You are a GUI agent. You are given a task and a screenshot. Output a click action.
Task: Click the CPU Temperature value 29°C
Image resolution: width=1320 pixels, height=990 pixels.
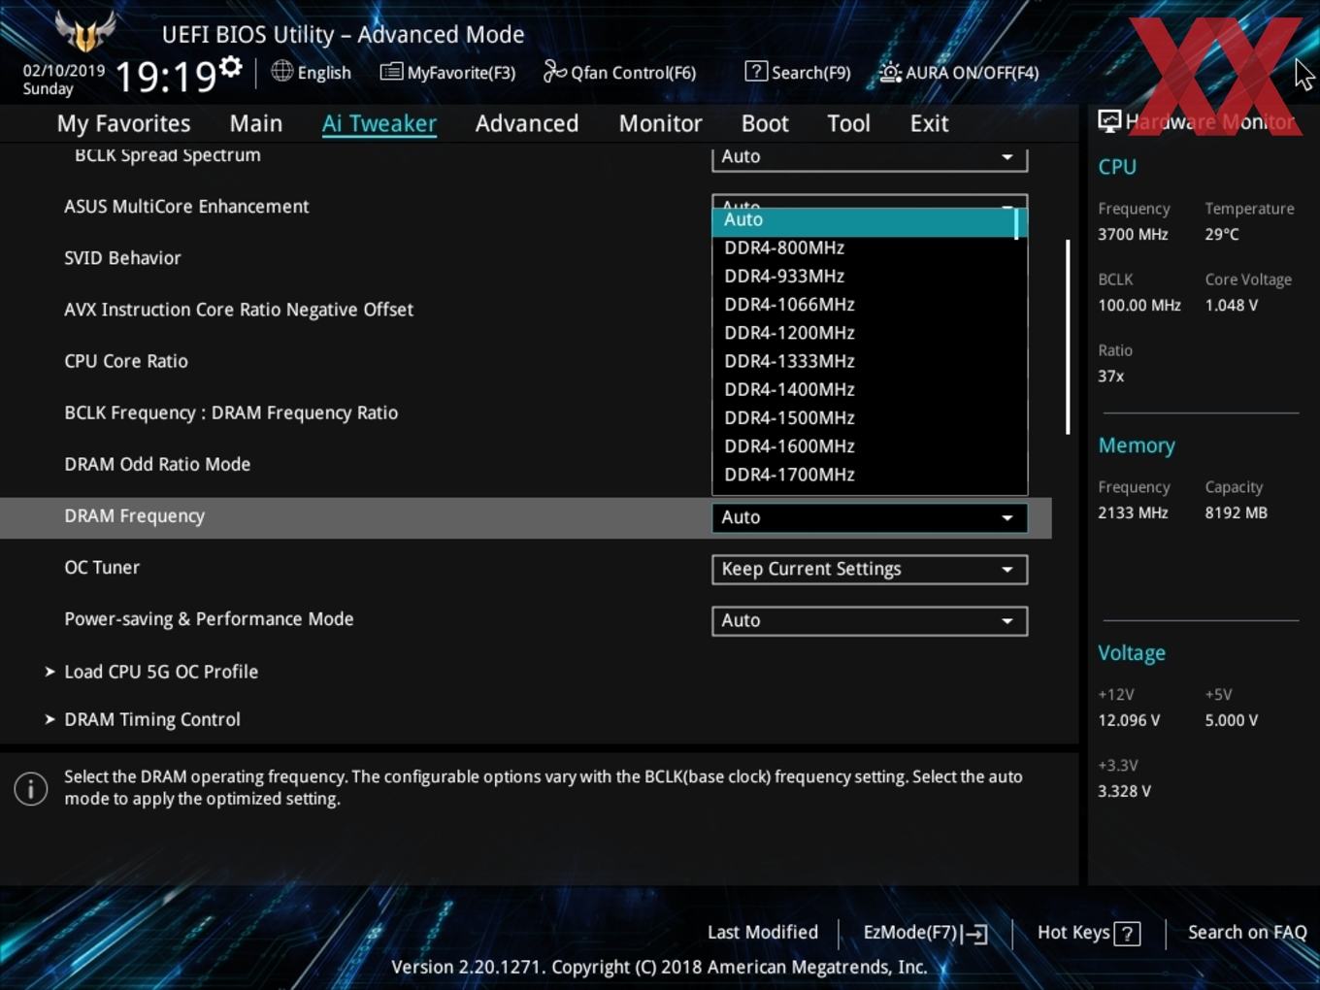coord(1222,234)
